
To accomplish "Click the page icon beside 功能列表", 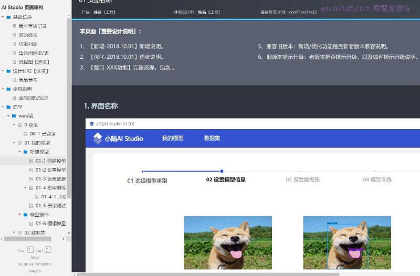I will pos(14,44).
